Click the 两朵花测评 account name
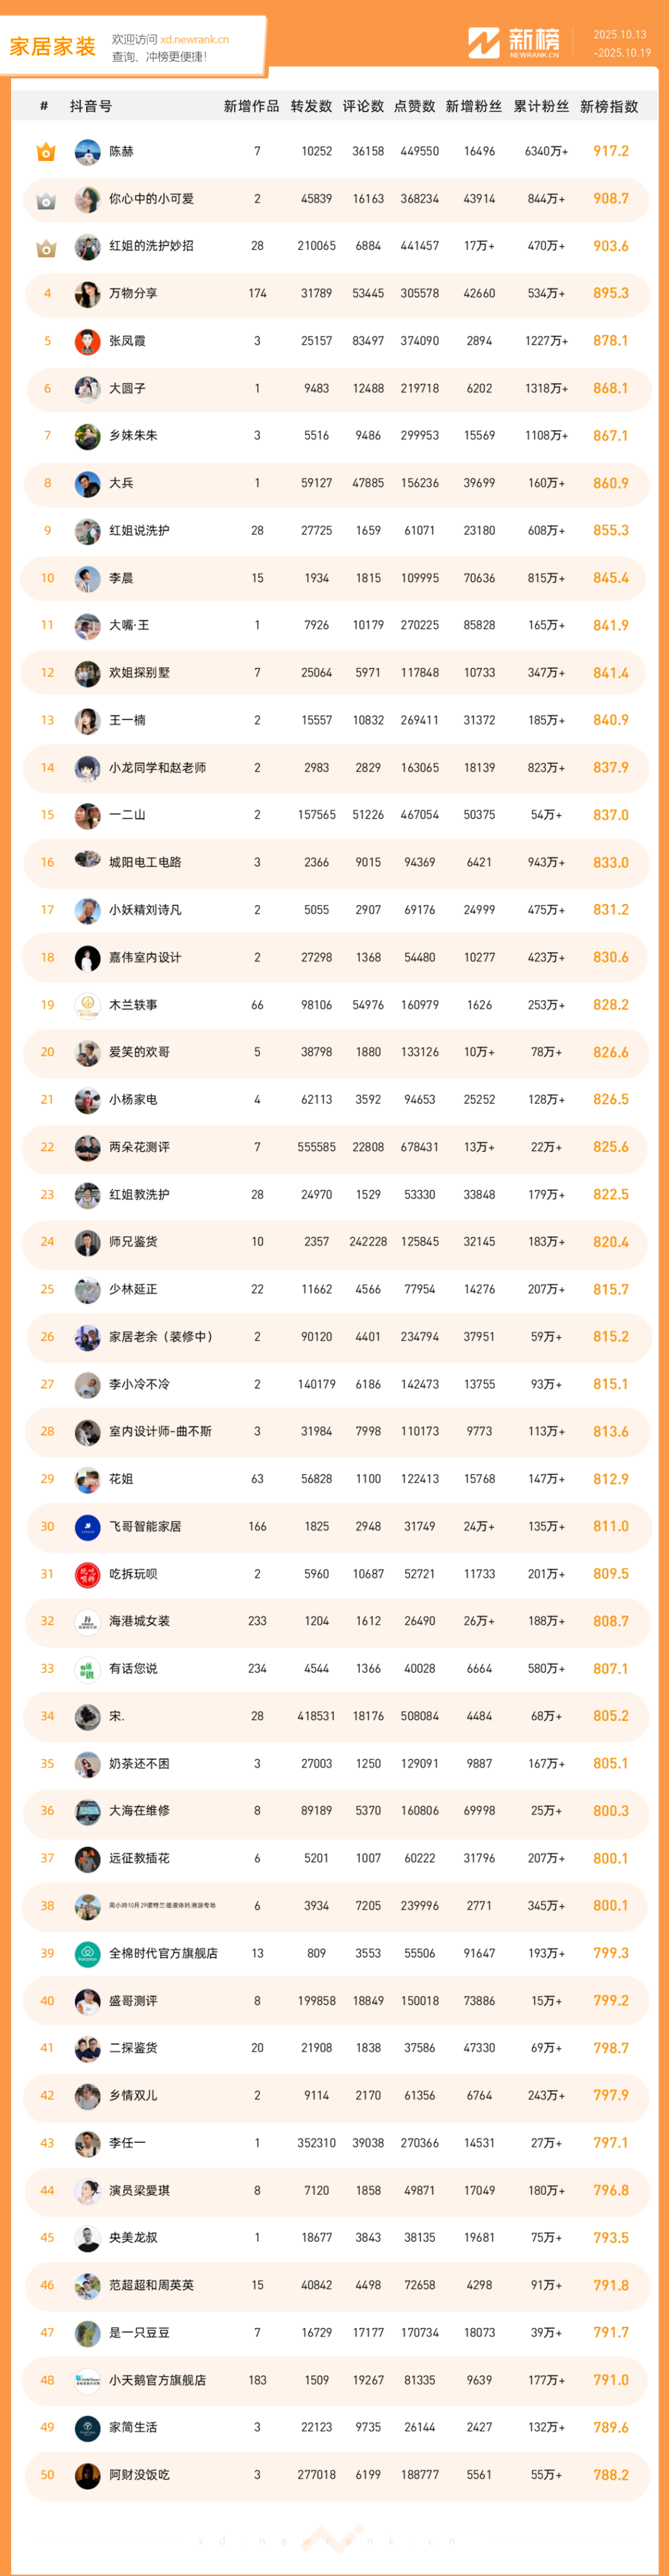This screenshot has width=669, height=2576. 139,1147
